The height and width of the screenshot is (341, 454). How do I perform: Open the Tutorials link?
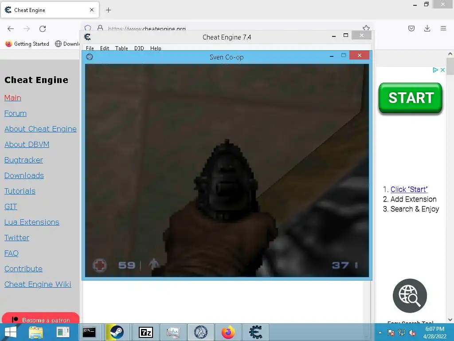20,191
